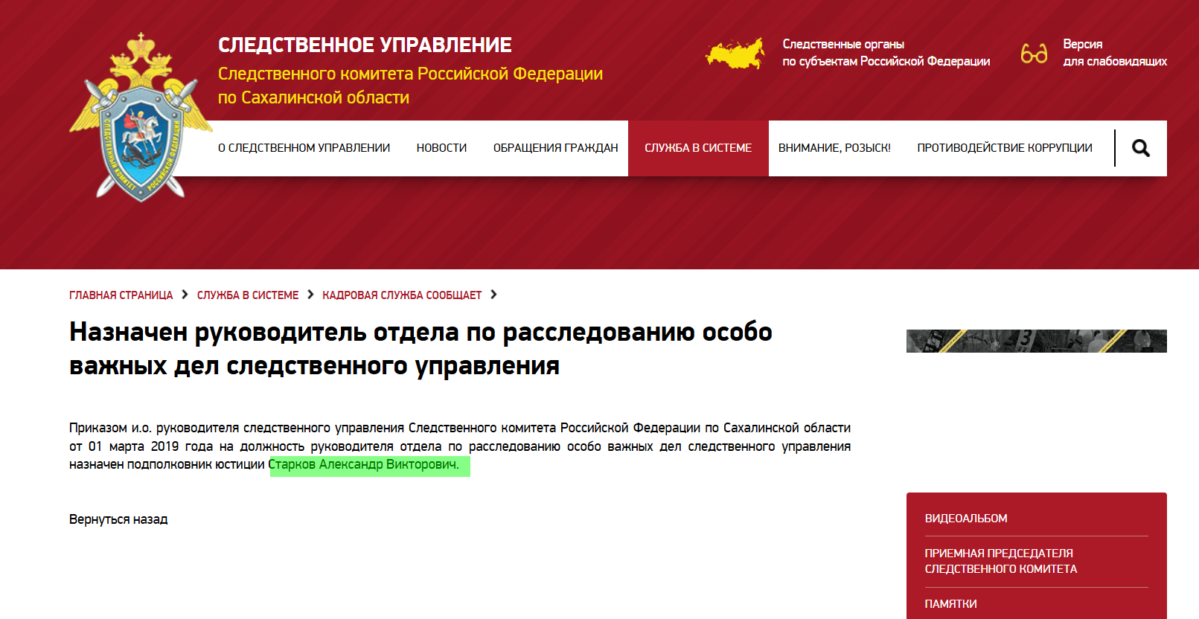Image resolution: width=1199 pixels, height=619 pixels.
Task: Open the ПАМЯТКИ sidebar link
Action: point(950,604)
